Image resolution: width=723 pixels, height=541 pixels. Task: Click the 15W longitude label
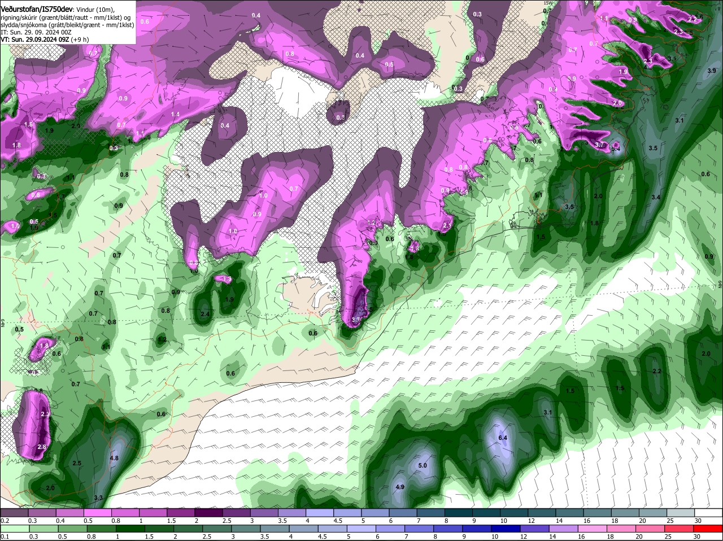pos(547,3)
